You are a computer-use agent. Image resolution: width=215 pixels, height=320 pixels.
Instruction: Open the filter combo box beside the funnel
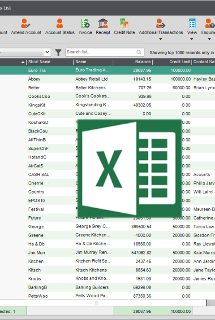pos(47,52)
